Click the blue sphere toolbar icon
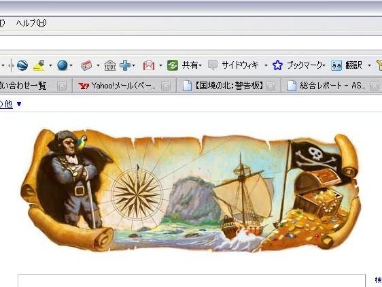The height and width of the screenshot is (287, 382). coord(63,65)
